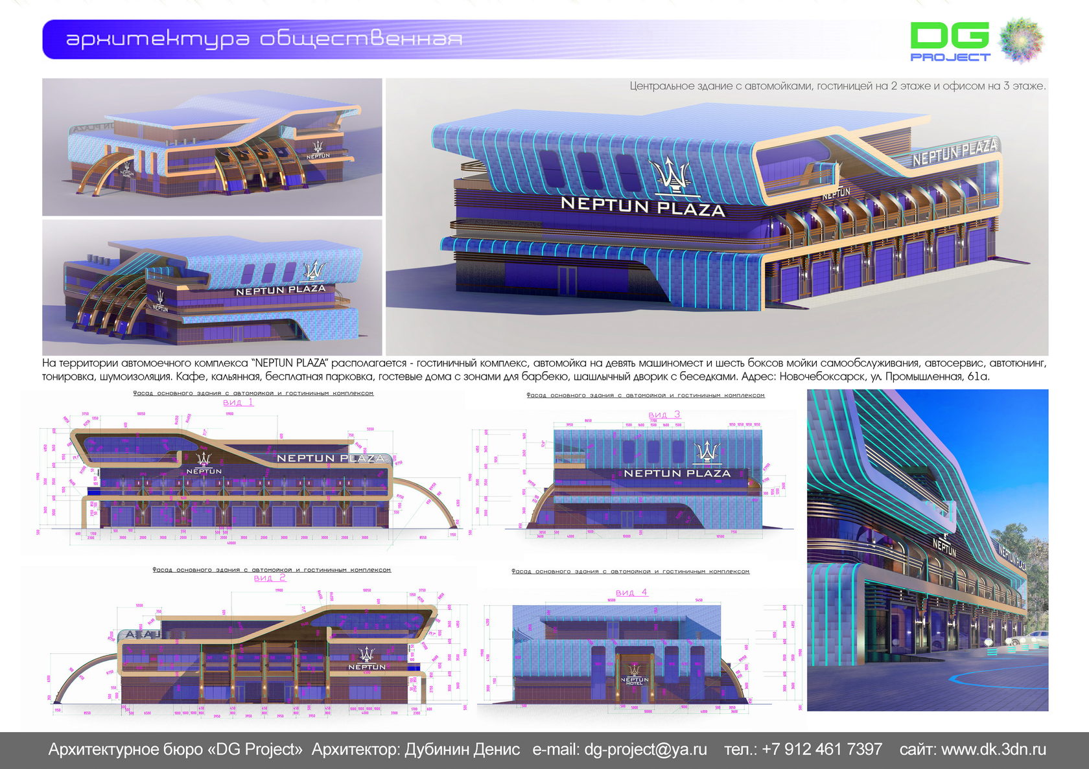Click the facade title above view 1 drawing

tap(253, 393)
